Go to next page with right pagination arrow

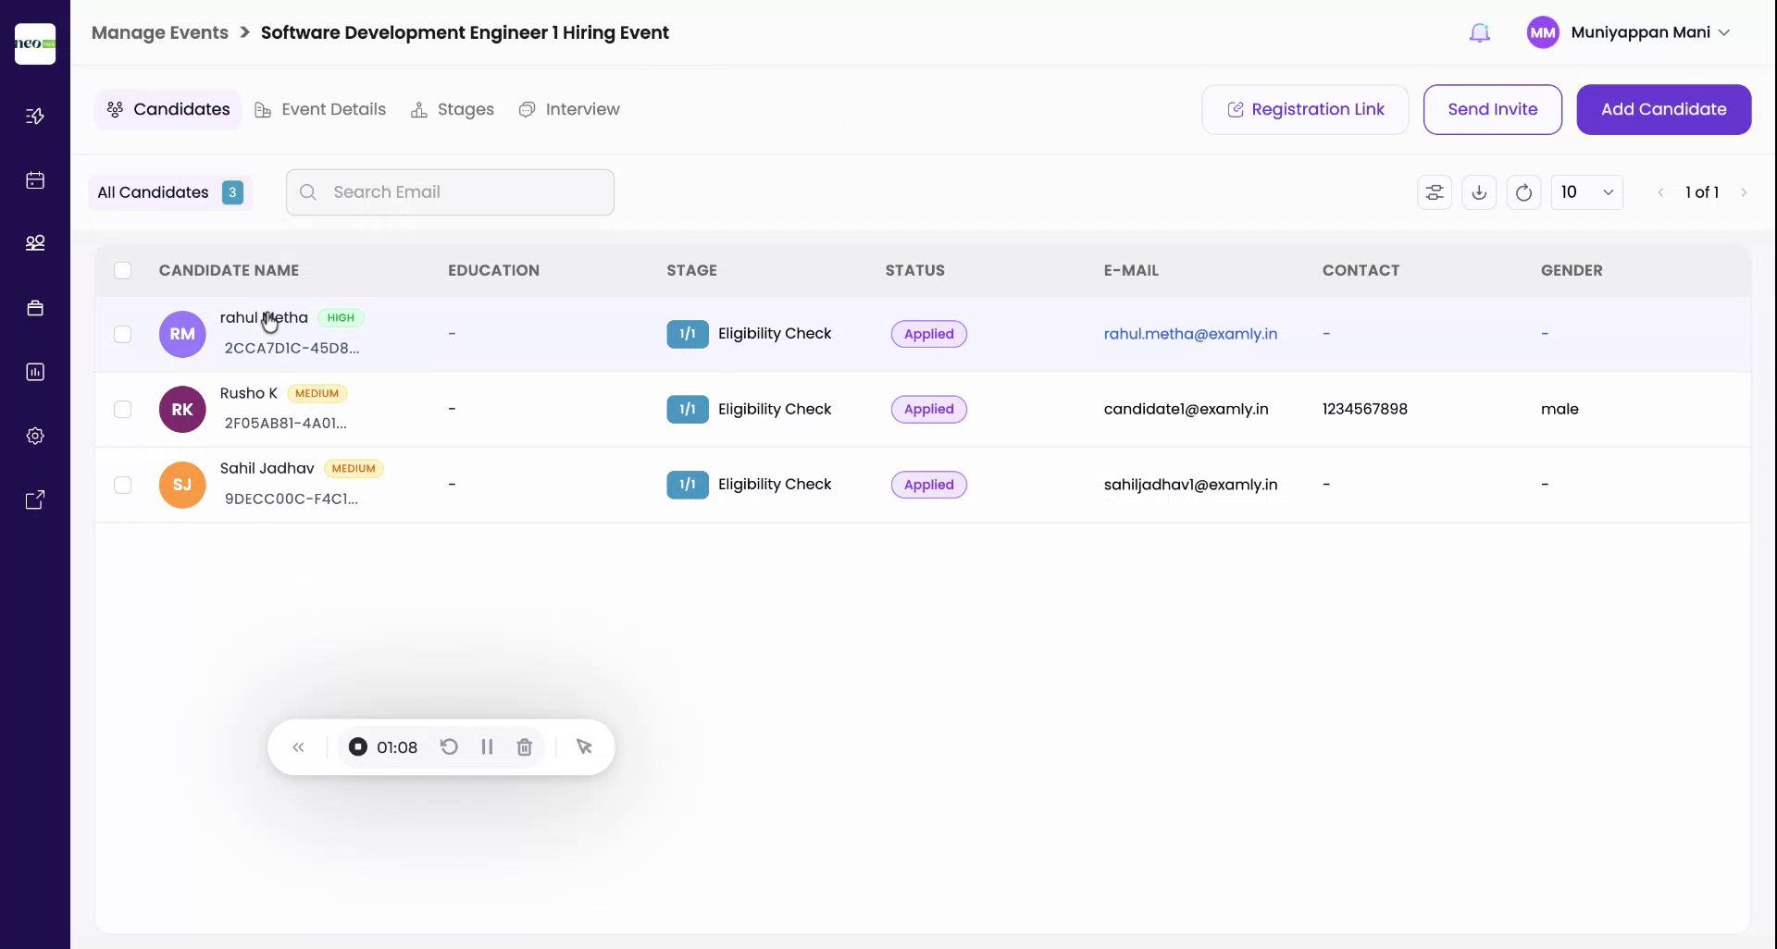pos(1746,192)
